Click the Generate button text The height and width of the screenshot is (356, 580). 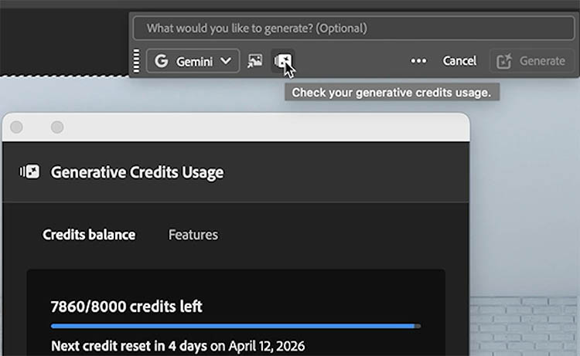pyautogui.click(x=542, y=61)
